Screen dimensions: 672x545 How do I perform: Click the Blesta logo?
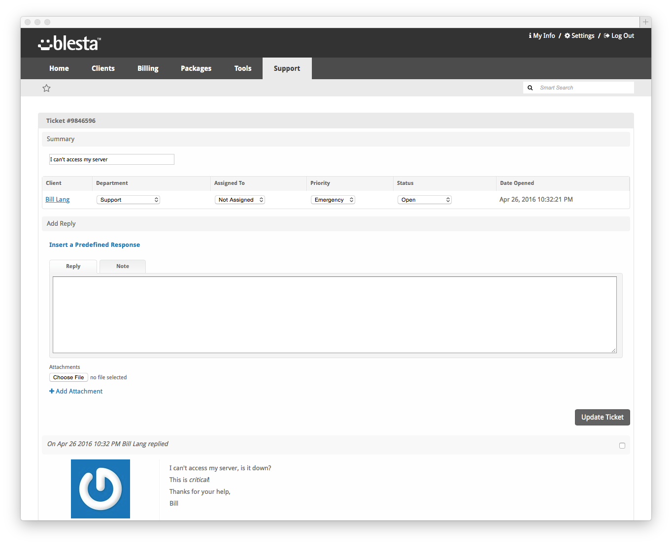coord(69,43)
